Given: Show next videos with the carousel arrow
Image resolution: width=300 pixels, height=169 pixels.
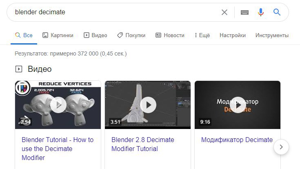Looking at the screenshot, I should coord(281,147).
